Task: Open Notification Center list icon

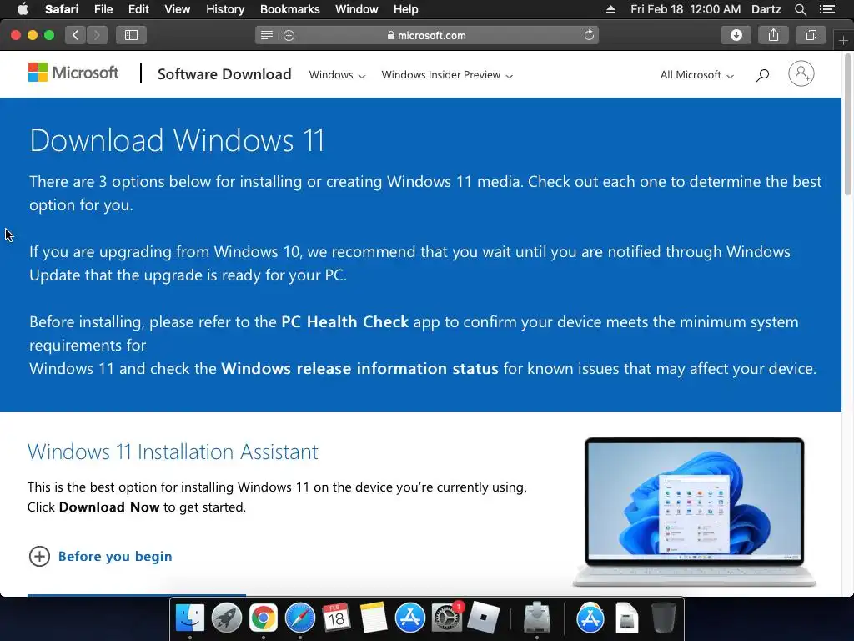Action: [x=826, y=9]
